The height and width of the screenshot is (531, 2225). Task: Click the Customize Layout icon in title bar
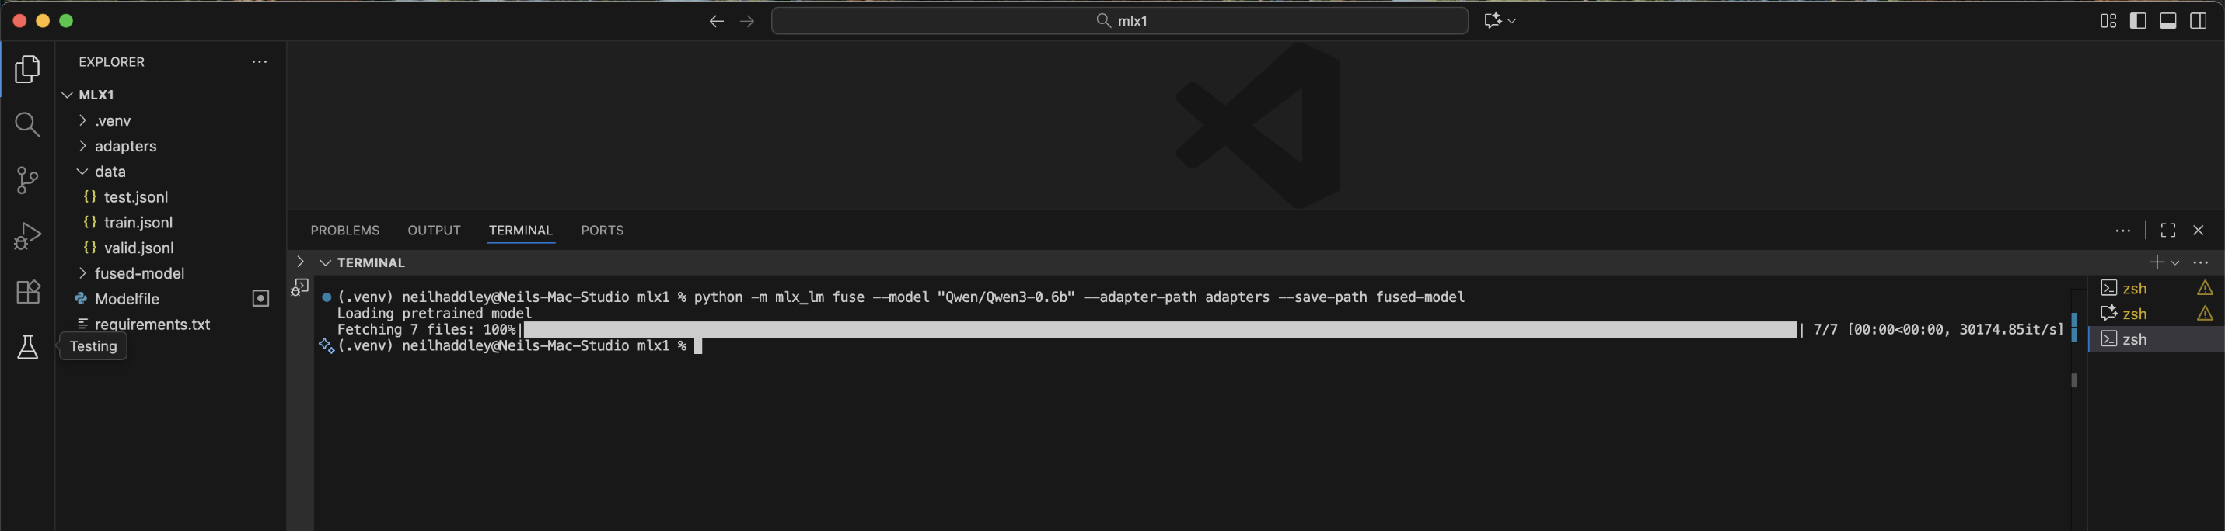point(2108,20)
